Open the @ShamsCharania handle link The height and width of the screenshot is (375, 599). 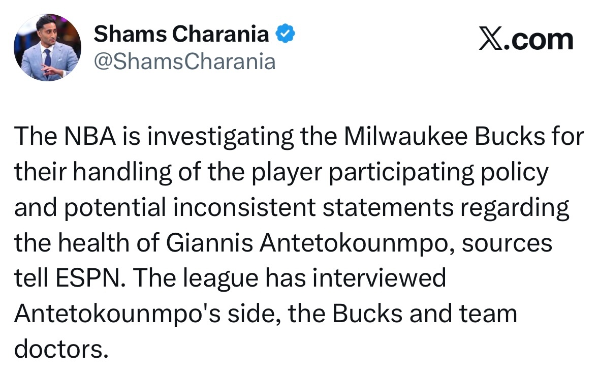[184, 61]
